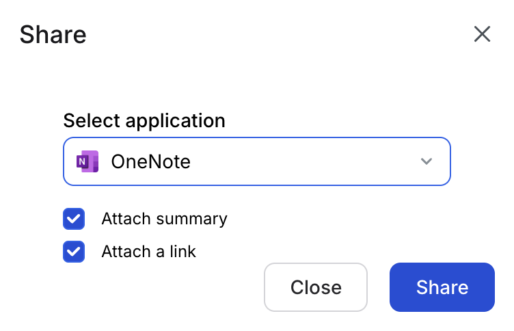Disable link attachment option

coord(74,252)
